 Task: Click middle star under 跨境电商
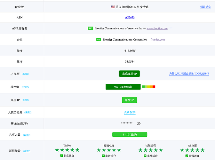coord(109,150)
